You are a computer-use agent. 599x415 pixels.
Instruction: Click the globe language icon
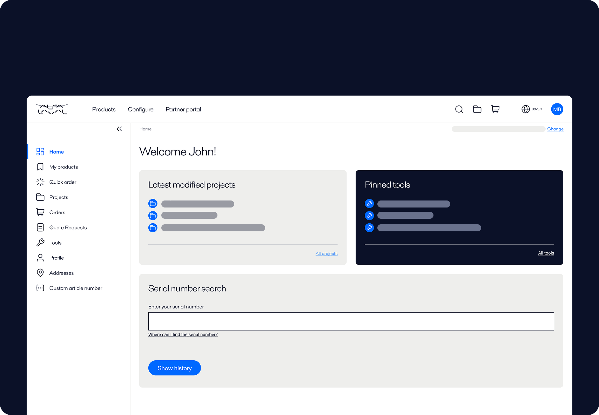pyautogui.click(x=525, y=109)
